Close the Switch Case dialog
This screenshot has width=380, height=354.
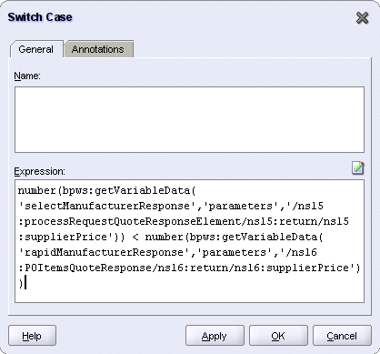pyautogui.click(x=362, y=18)
